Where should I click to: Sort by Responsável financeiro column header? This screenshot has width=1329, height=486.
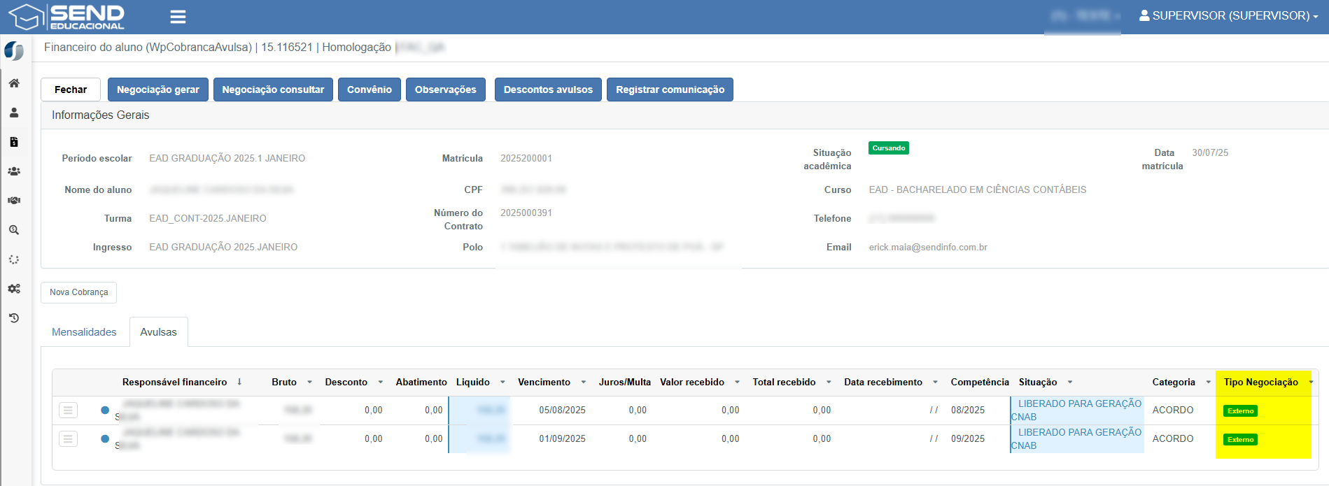click(x=174, y=383)
